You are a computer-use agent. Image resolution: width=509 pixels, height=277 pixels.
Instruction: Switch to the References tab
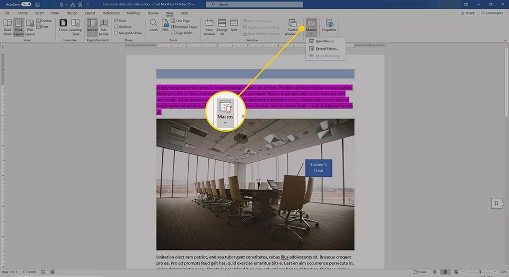click(x=111, y=13)
